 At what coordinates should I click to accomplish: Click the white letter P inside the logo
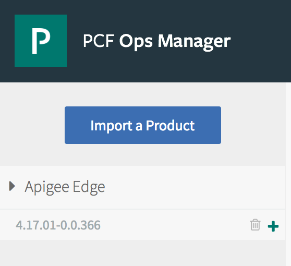[41, 41]
